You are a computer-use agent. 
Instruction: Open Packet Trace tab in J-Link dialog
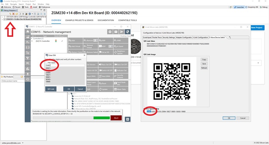point(157,37)
